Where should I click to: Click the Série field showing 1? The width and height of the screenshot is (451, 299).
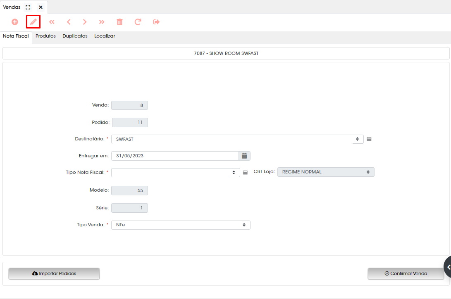point(129,208)
